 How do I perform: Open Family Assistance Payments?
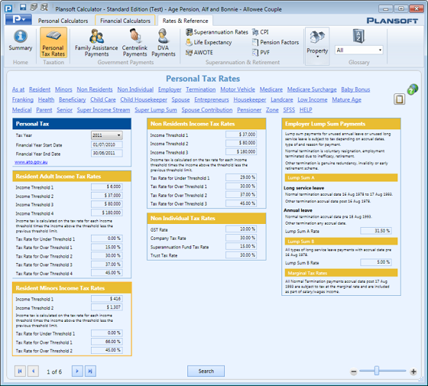point(96,43)
